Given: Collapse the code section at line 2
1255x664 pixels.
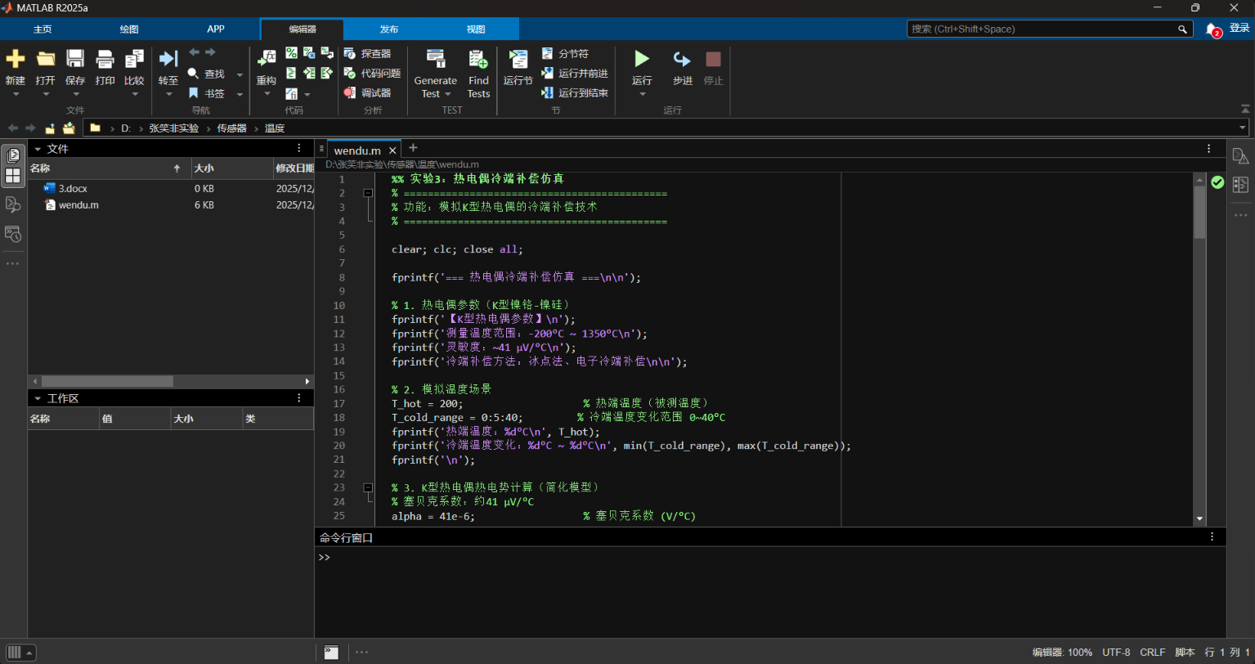Looking at the screenshot, I should click(x=368, y=193).
